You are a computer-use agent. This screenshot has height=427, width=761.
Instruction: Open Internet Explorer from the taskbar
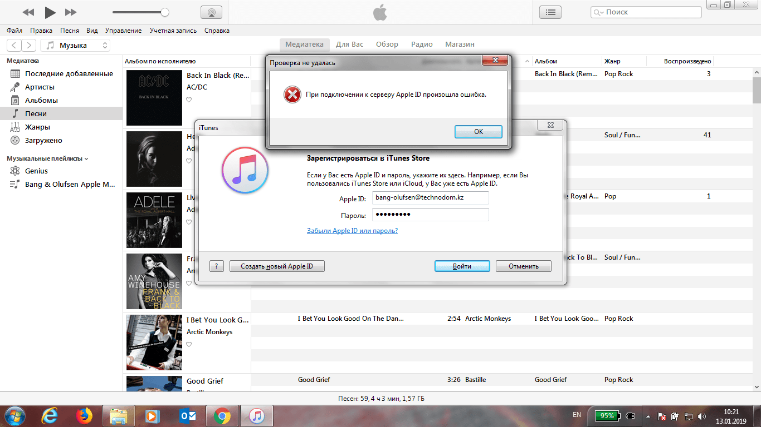click(x=50, y=416)
